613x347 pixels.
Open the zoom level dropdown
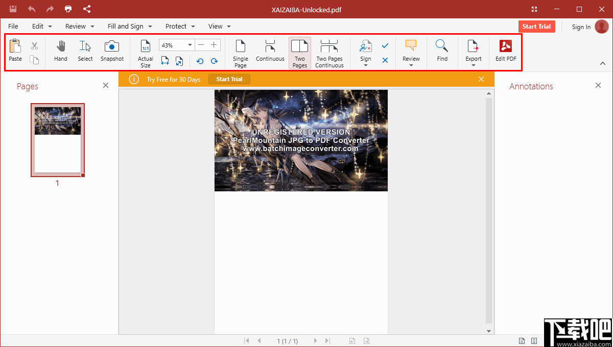pyautogui.click(x=189, y=45)
